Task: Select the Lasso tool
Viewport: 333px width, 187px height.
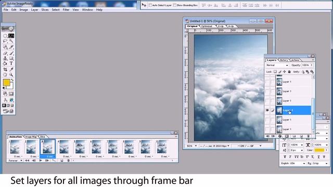Action: point(5,41)
